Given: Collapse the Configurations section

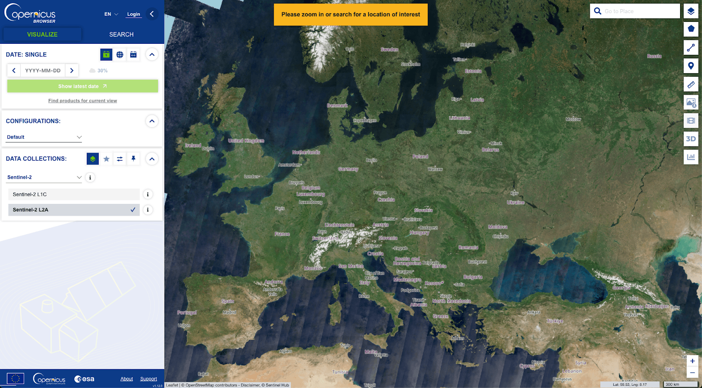Looking at the screenshot, I should tap(152, 121).
